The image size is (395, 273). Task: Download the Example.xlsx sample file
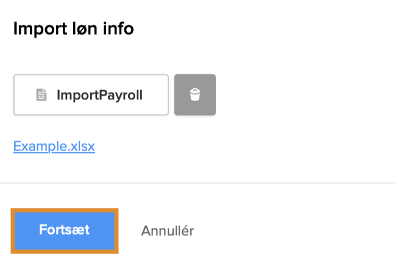54,146
